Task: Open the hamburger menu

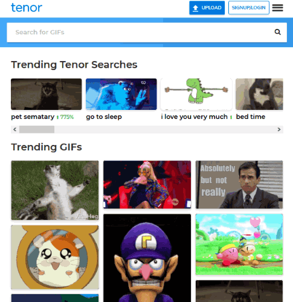Action: click(x=277, y=8)
